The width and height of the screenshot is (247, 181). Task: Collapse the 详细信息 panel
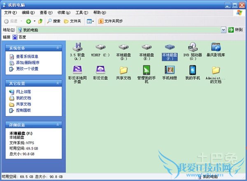[58, 125]
